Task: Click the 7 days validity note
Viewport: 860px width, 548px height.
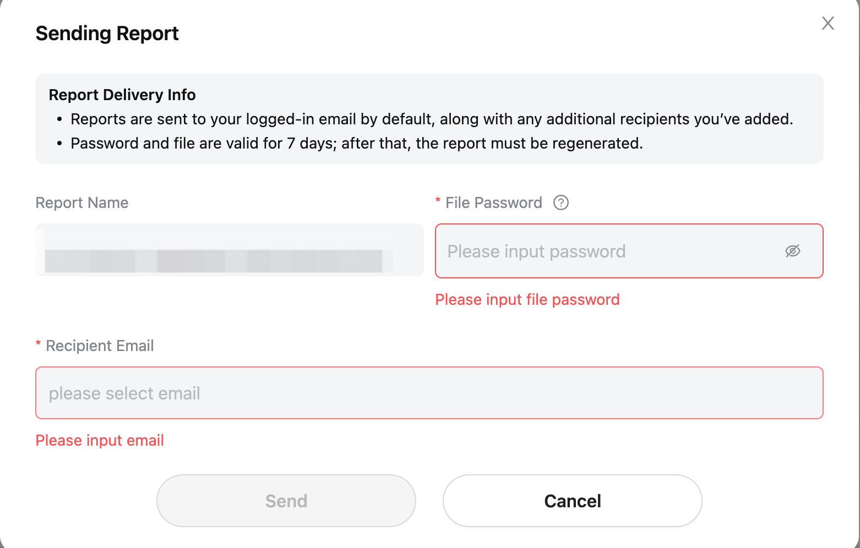Action: pos(357,143)
